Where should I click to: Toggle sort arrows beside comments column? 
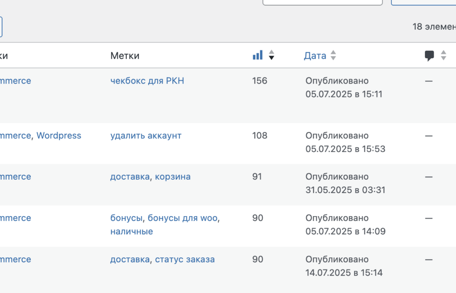(444, 55)
